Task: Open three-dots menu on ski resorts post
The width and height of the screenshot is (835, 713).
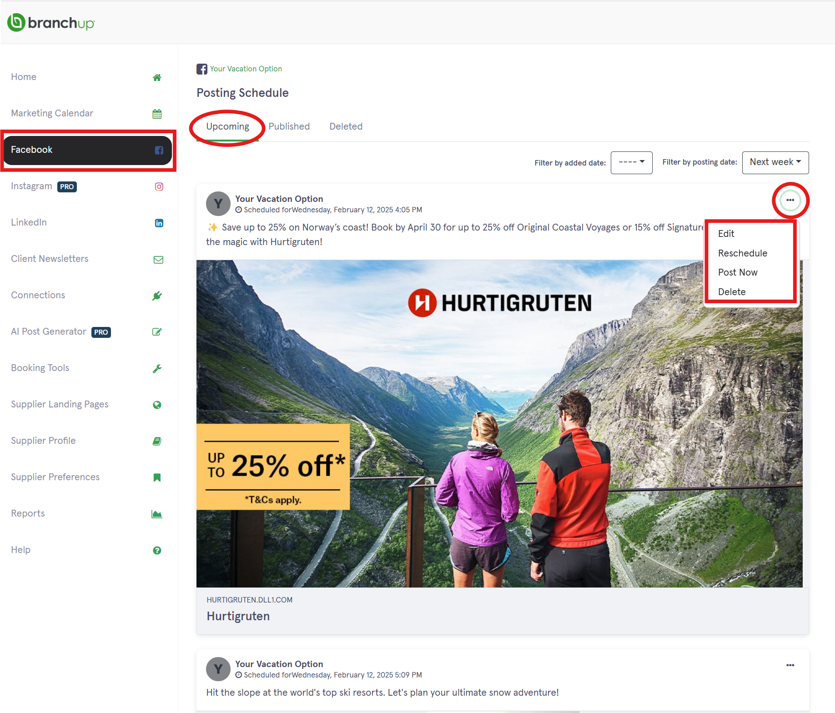Action: pyautogui.click(x=790, y=665)
